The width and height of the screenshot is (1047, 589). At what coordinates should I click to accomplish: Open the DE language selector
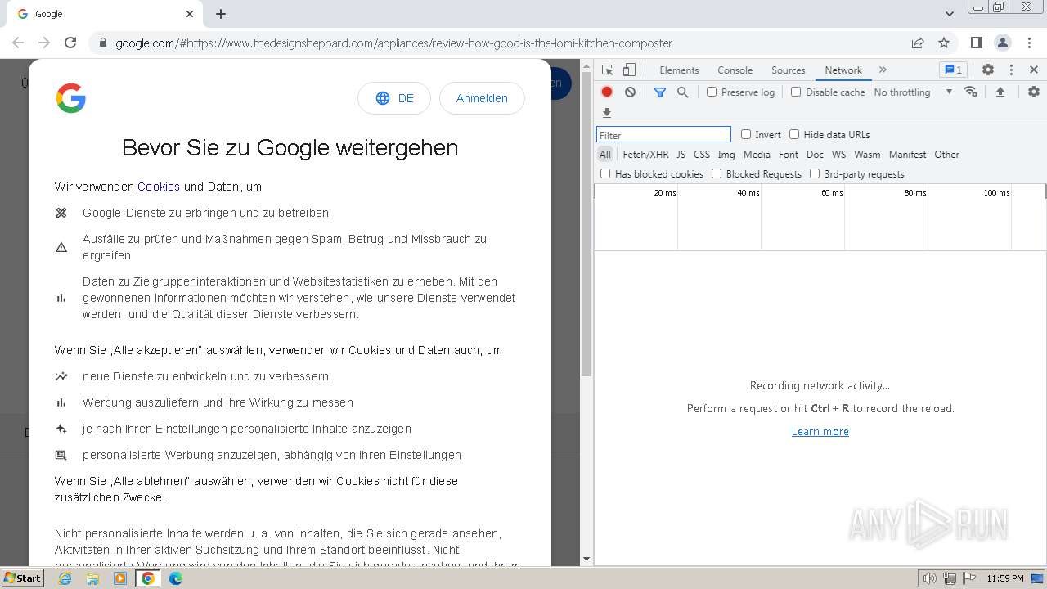coord(394,98)
